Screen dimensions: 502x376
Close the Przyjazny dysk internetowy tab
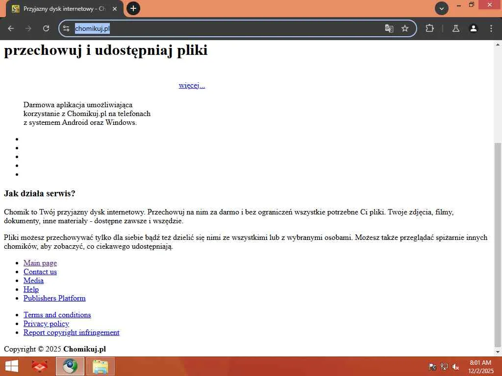115,9
